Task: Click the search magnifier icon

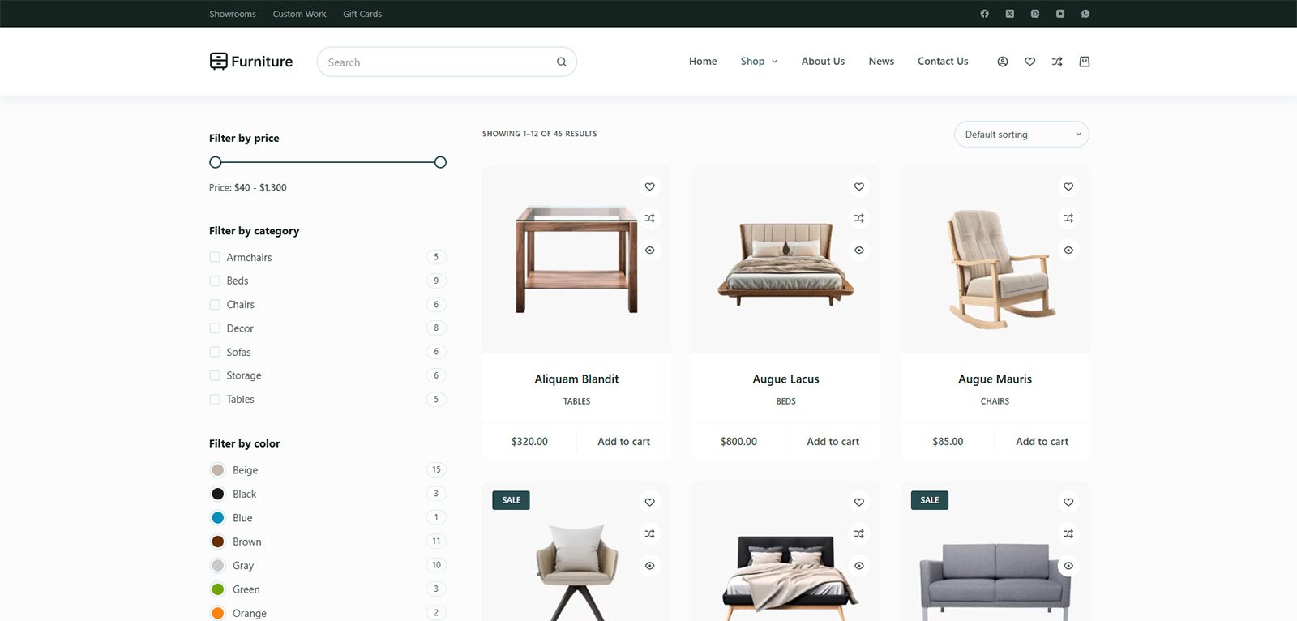Action: click(561, 62)
